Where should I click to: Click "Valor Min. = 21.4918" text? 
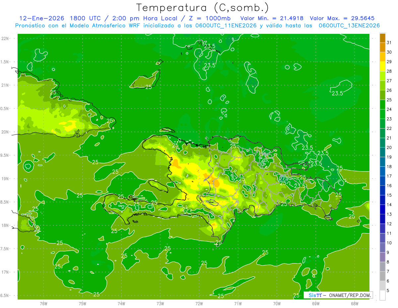(272, 18)
